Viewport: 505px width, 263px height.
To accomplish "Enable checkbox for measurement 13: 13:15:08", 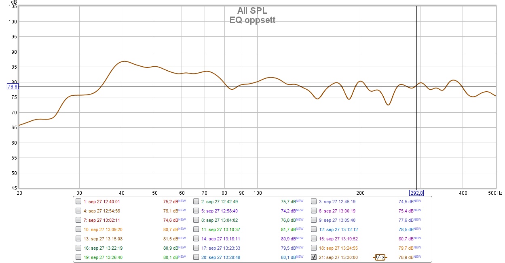I will click(78, 238).
